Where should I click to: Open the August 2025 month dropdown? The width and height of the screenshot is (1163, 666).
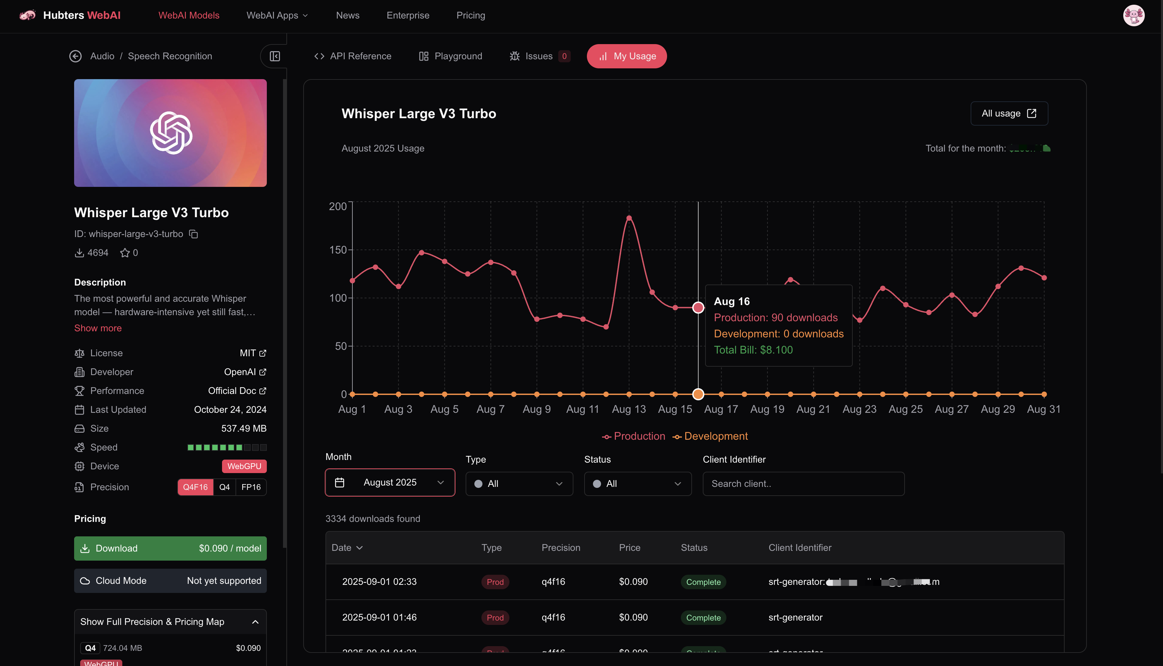click(390, 482)
